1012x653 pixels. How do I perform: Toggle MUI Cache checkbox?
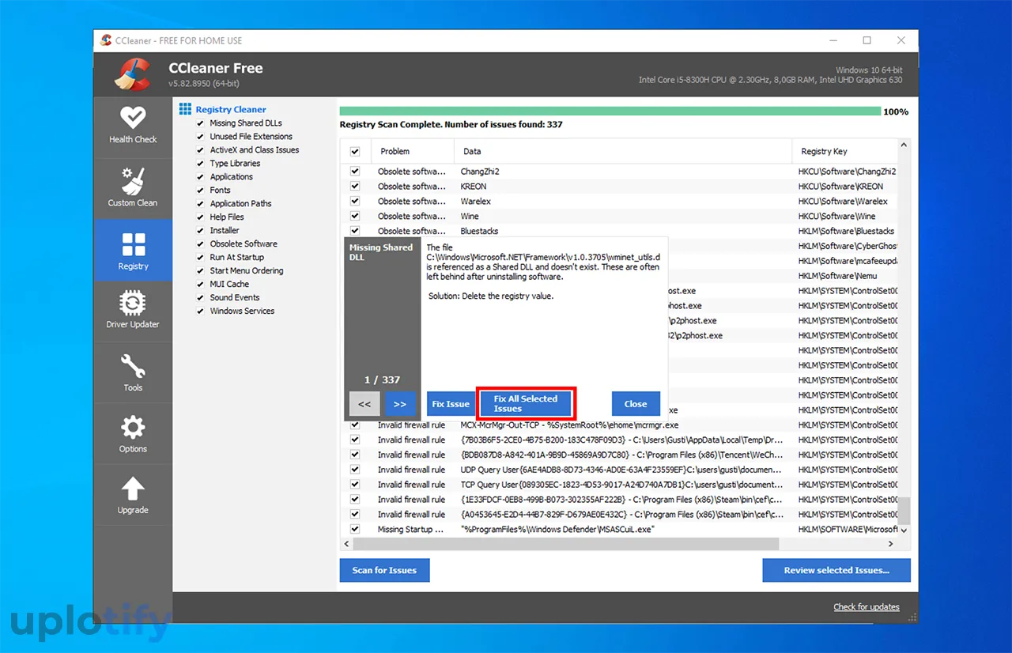[200, 285]
